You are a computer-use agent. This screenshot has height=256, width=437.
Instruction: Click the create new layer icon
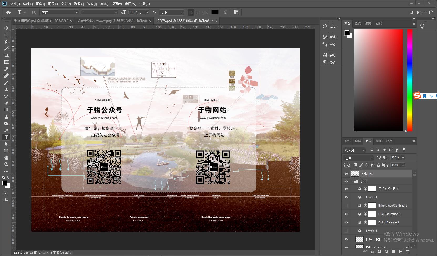pyautogui.click(x=401, y=252)
